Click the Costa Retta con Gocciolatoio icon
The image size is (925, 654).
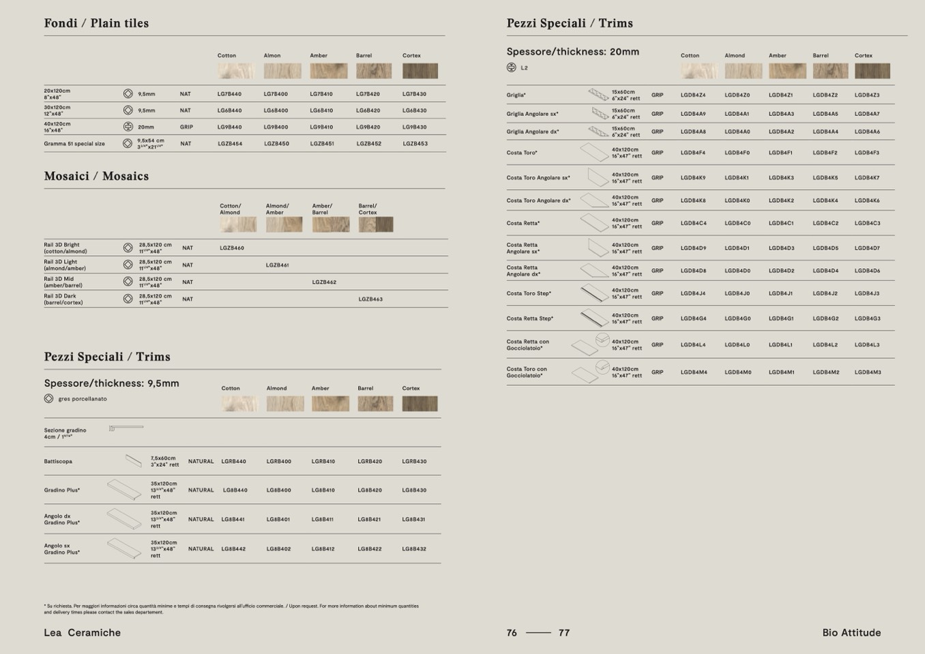point(590,344)
